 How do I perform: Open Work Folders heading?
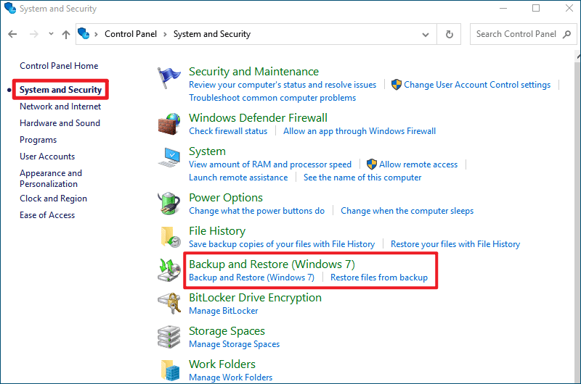coord(222,364)
